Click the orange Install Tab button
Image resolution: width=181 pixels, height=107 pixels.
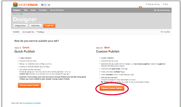click(49, 26)
